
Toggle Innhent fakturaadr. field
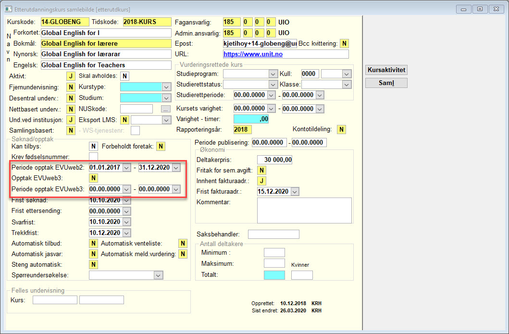pyautogui.click(x=261, y=181)
